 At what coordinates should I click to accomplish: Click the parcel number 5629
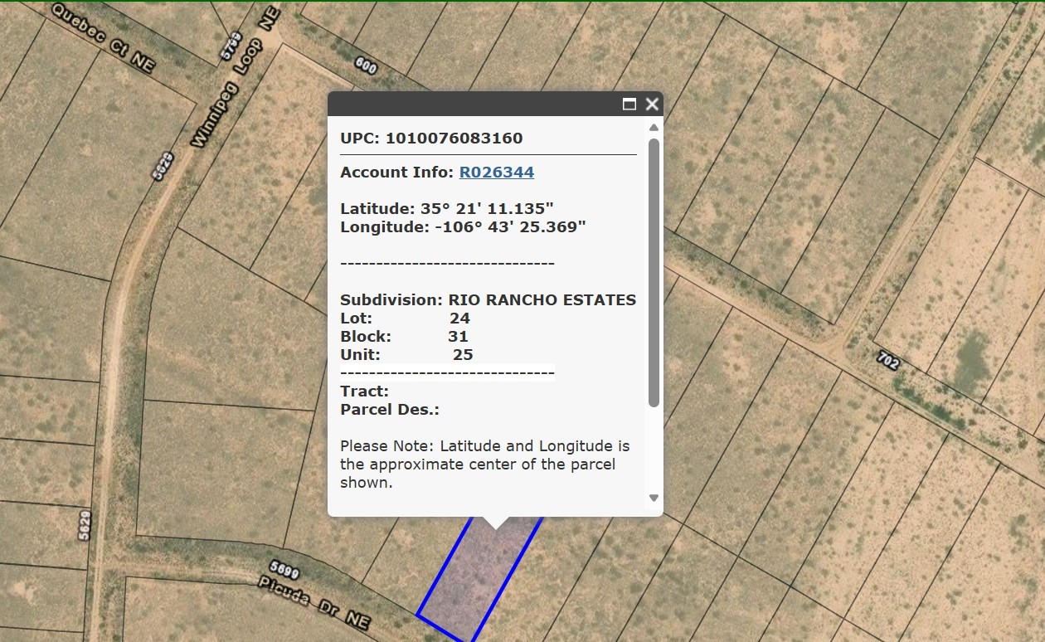tap(85, 524)
